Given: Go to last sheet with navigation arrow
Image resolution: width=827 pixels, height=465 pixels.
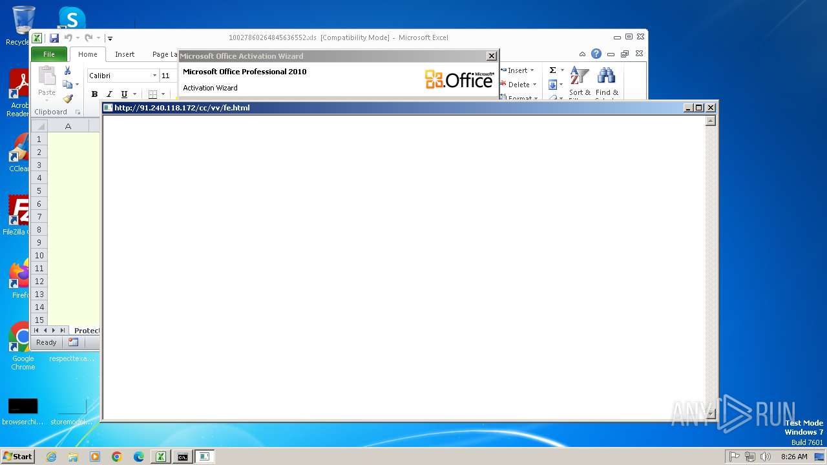Looking at the screenshot, I should [62, 331].
